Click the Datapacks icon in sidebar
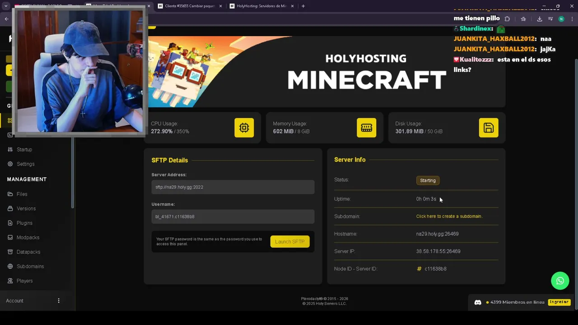Screen dimensions: 578x325 coord(10,252)
